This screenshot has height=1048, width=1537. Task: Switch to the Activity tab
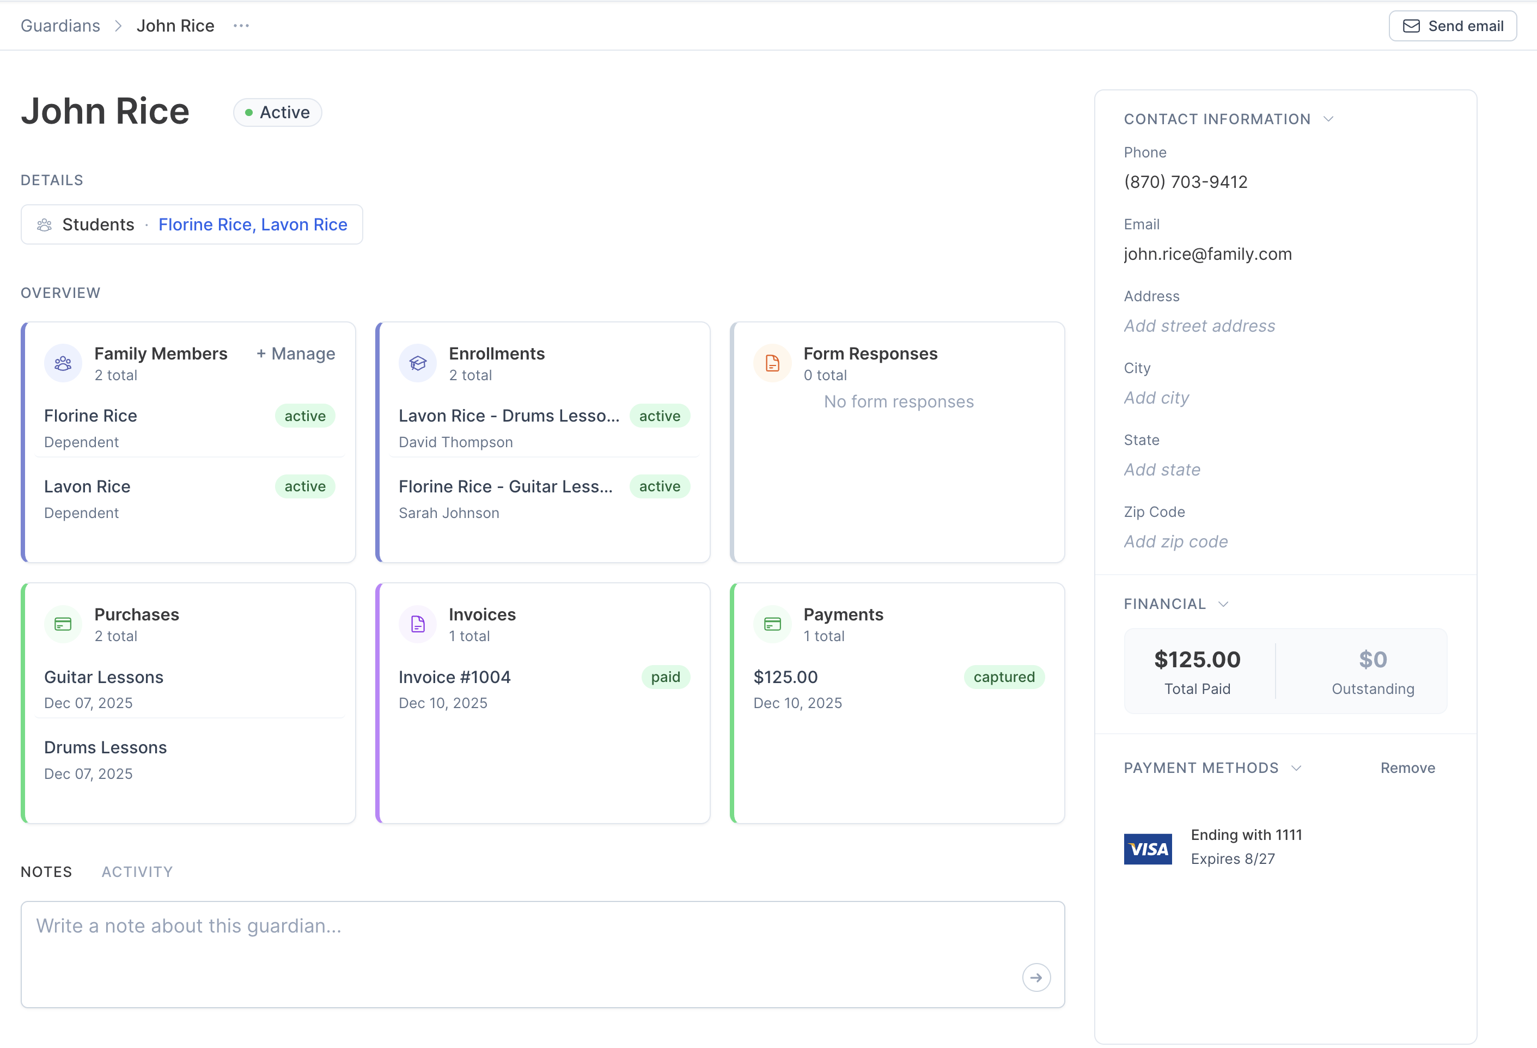coord(136,872)
